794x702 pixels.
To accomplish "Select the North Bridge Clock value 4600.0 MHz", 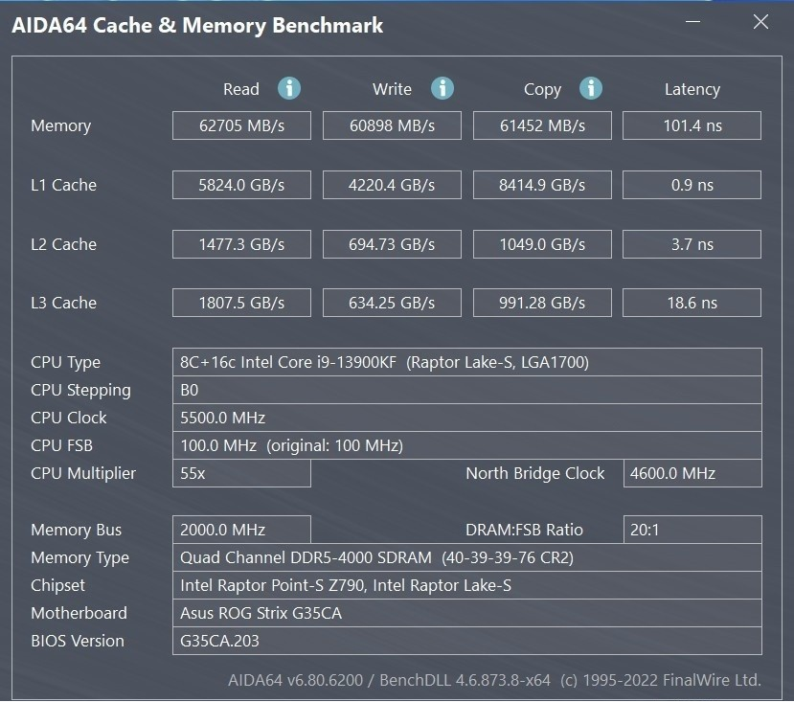I will (692, 473).
